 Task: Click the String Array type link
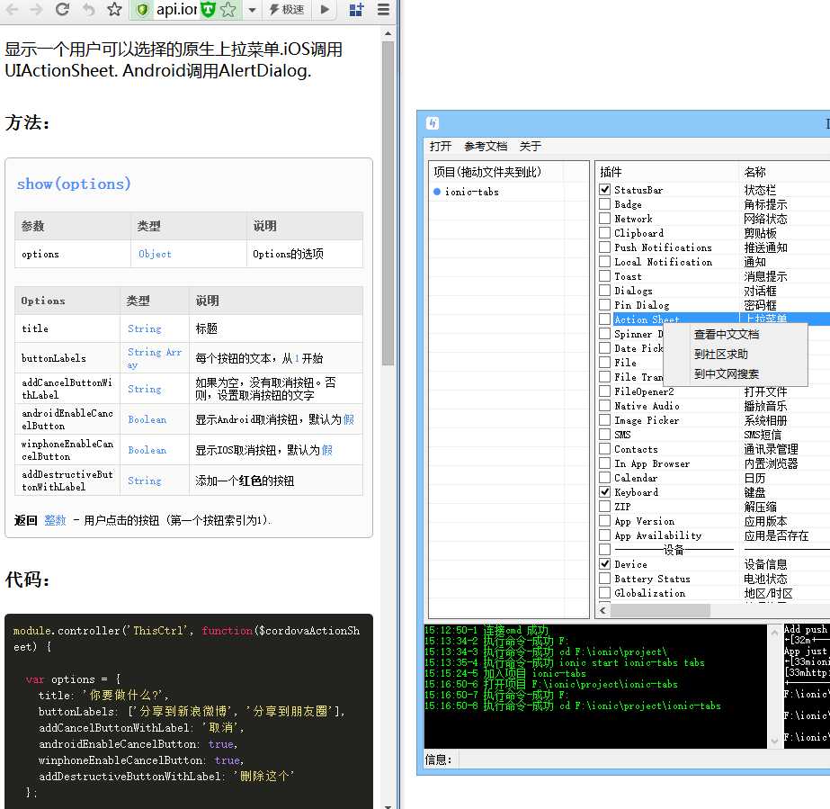coord(154,358)
